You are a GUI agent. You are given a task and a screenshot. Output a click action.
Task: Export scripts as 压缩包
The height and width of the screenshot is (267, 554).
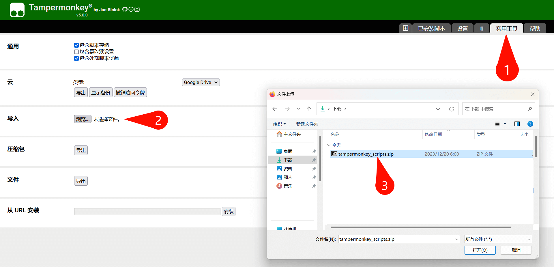click(x=81, y=150)
